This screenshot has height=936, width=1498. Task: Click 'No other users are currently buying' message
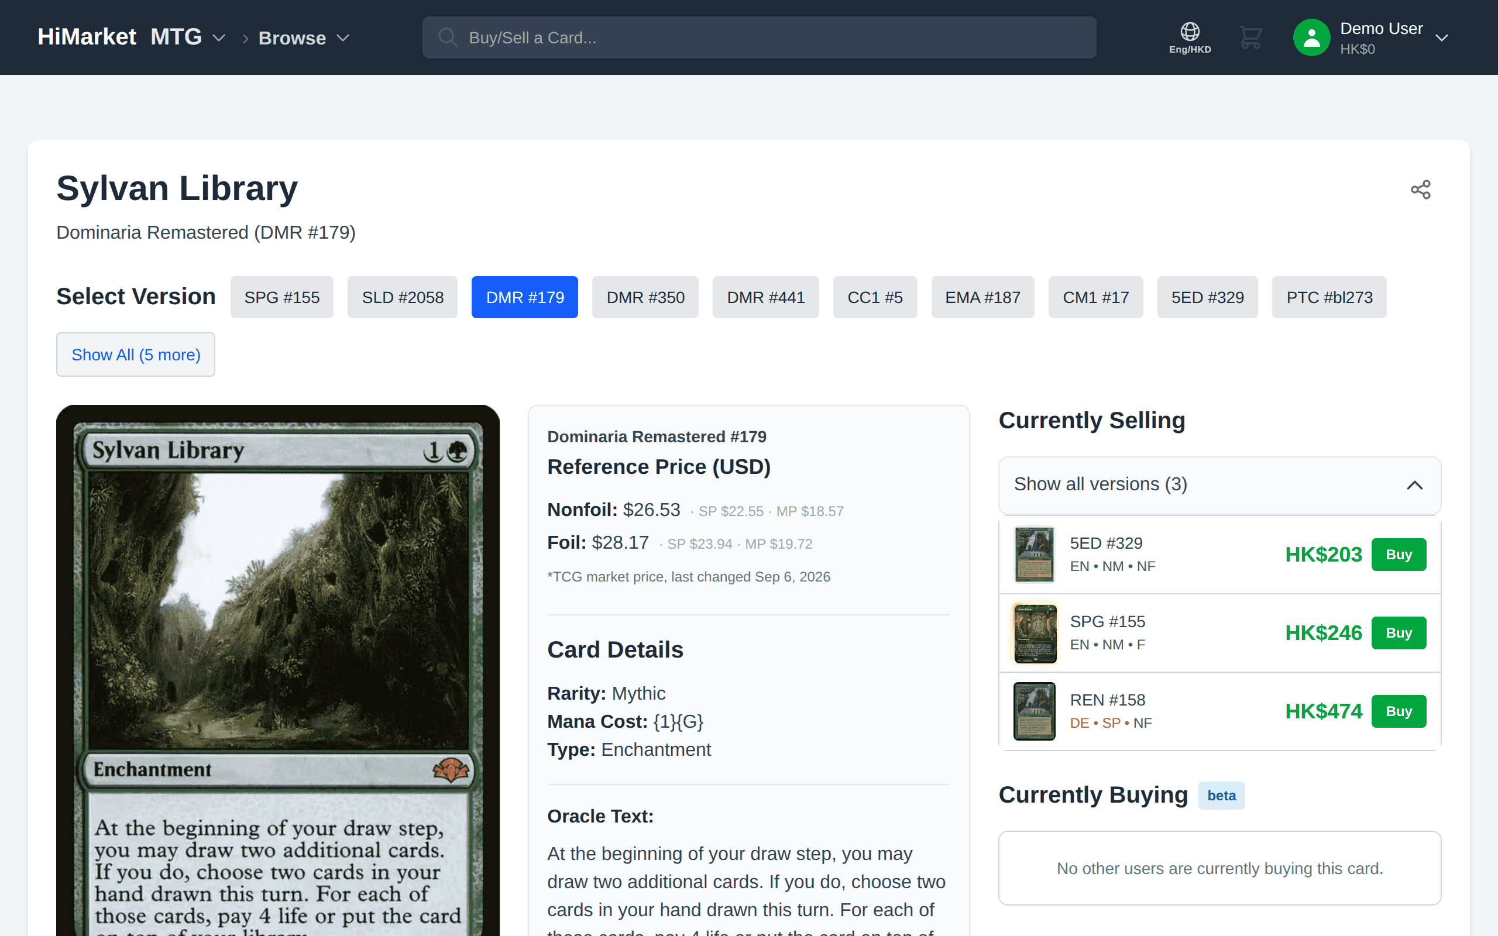[1219, 869]
